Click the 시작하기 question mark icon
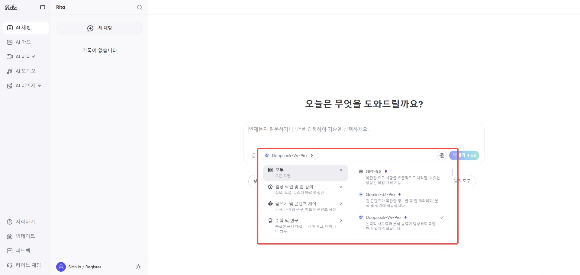 pyautogui.click(x=10, y=222)
